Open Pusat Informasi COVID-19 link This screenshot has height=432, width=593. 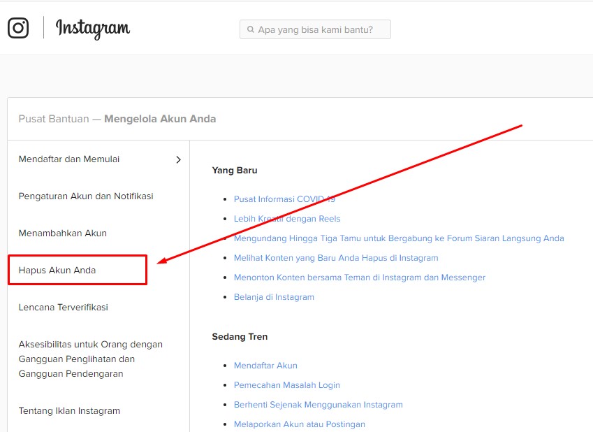click(x=284, y=199)
